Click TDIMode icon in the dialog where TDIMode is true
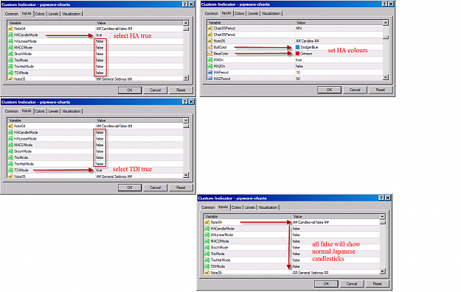 coord(10,170)
